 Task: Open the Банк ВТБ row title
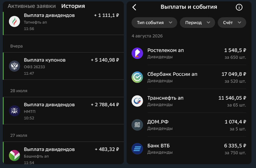158,146
